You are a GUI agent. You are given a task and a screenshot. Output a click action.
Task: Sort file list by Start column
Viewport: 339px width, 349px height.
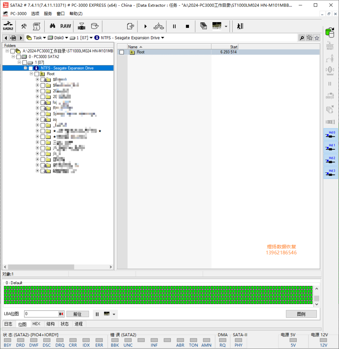click(225, 47)
